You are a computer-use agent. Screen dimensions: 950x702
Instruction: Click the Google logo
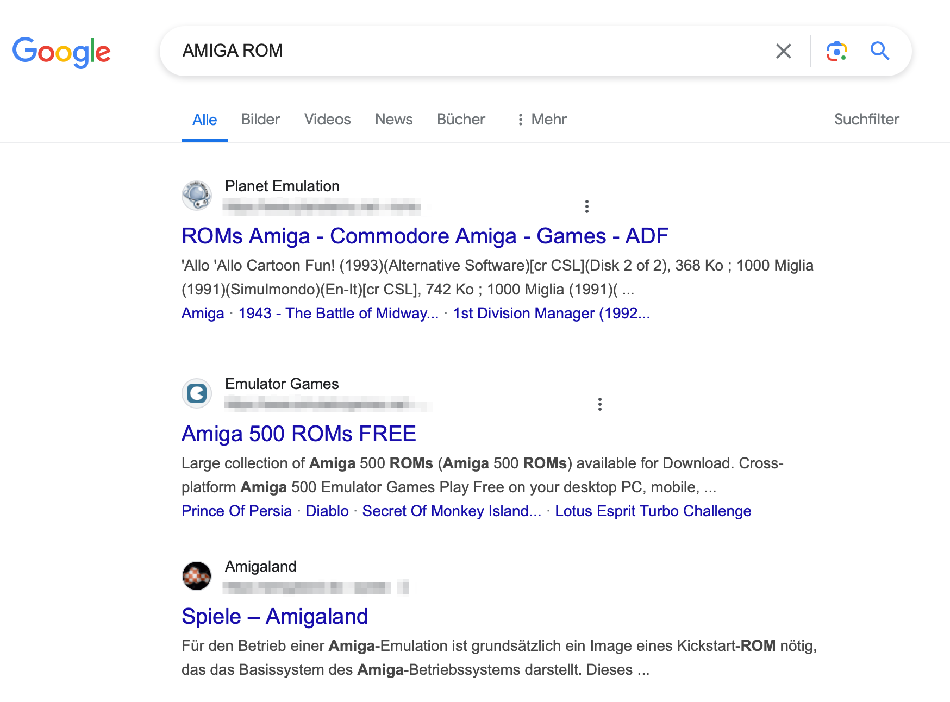point(61,52)
